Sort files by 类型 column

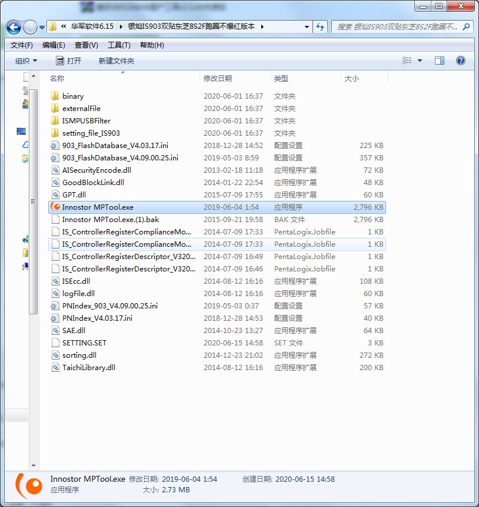pyautogui.click(x=281, y=78)
